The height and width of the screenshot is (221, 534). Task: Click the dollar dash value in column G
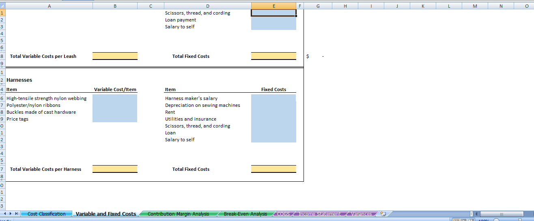click(315, 56)
